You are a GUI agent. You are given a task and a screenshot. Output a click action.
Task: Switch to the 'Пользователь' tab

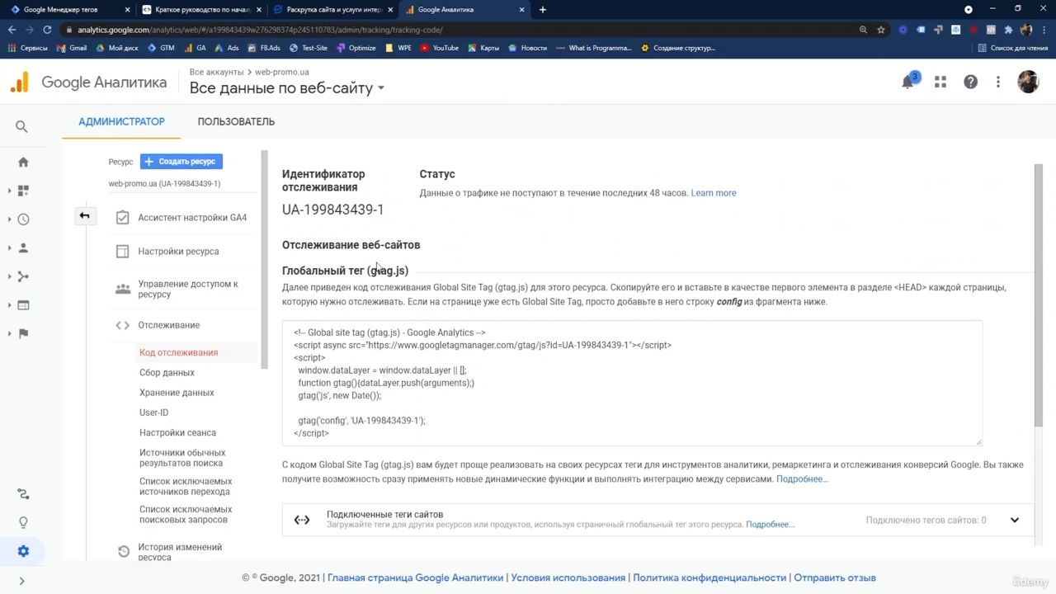click(236, 121)
